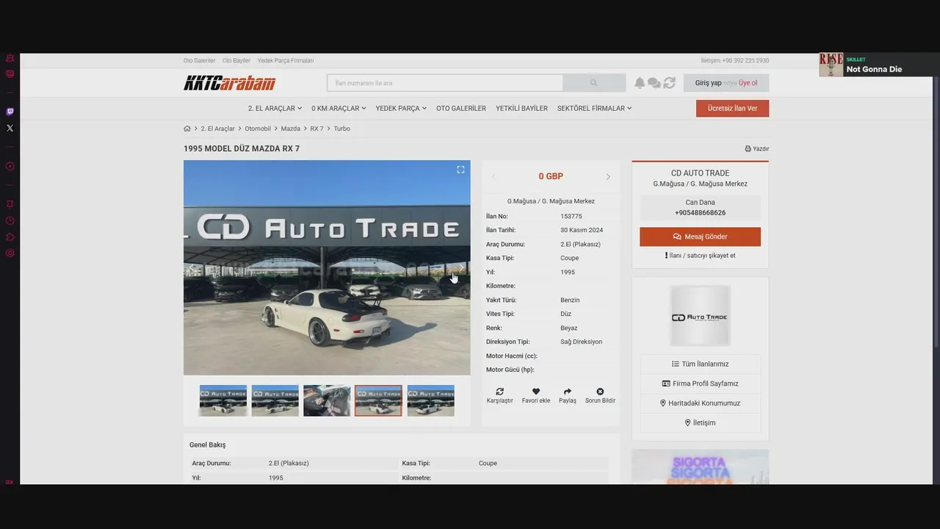Click the Giriş yap login link
Screen dimensions: 940x529
pos(708,83)
